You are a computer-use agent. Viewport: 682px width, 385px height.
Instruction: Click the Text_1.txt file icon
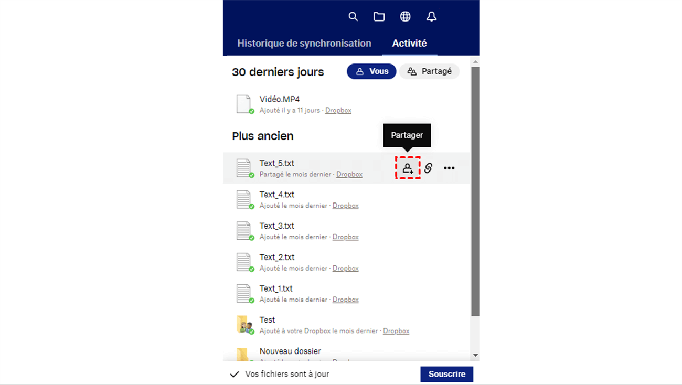[x=244, y=294]
